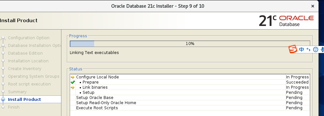The image size is (324, 116).
Task: Select the Root script execution step
Action: coord(29,84)
